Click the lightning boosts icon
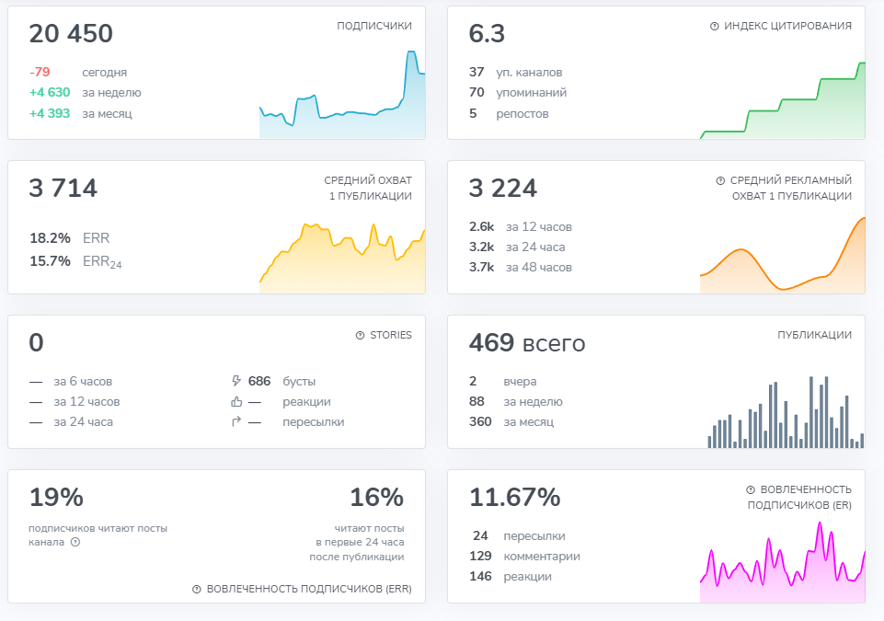 click(236, 381)
